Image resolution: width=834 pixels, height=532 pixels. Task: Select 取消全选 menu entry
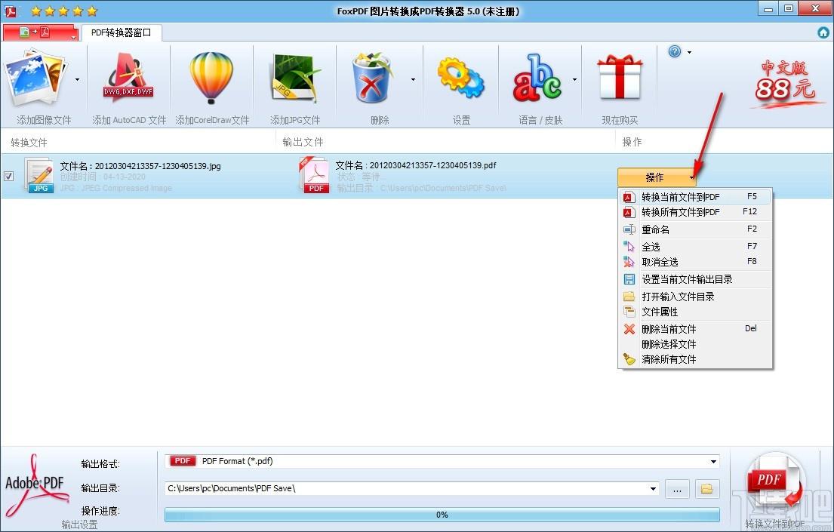(696, 262)
